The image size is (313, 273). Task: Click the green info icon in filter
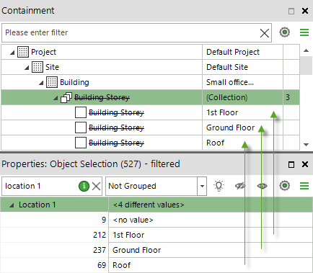[x=84, y=186]
